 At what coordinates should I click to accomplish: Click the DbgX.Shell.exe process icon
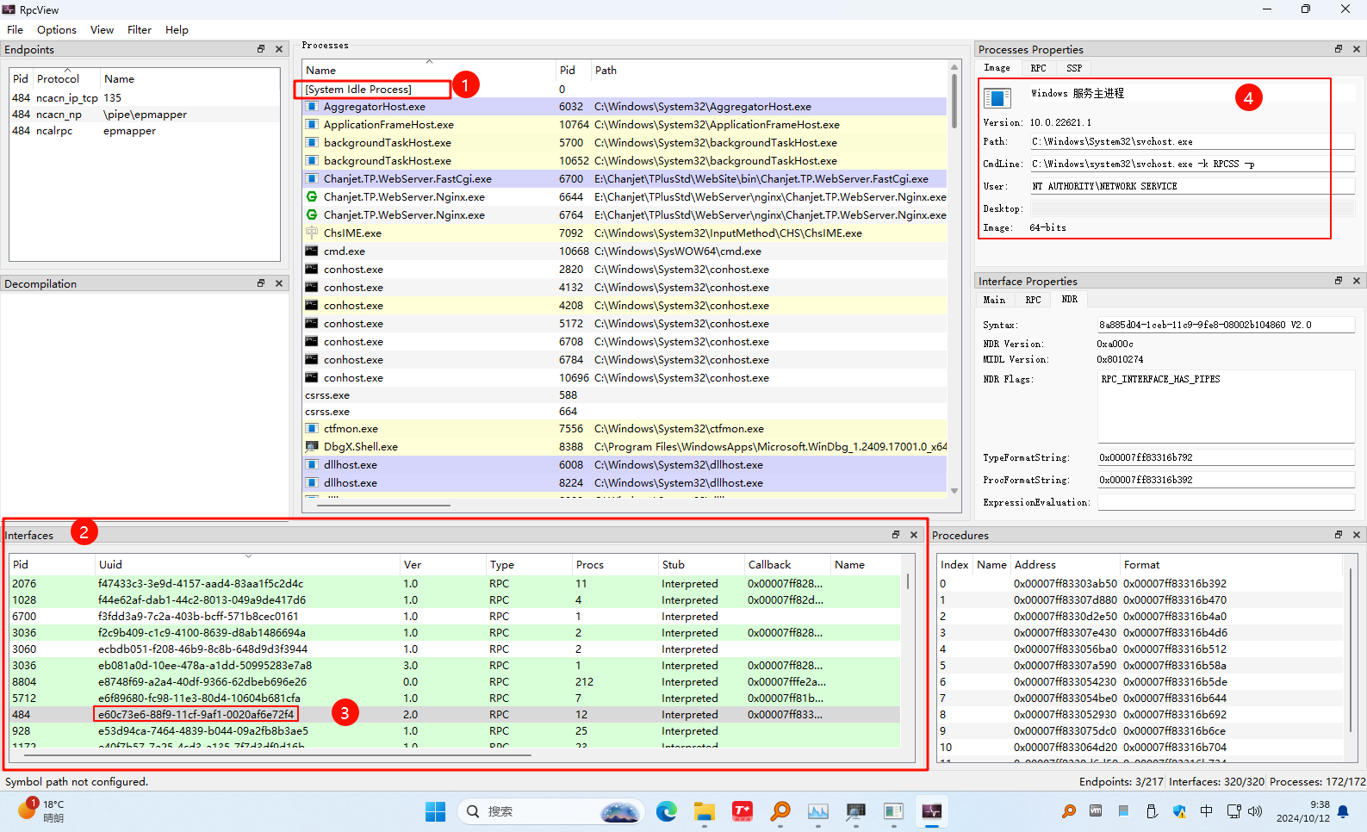pyautogui.click(x=312, y=447)
